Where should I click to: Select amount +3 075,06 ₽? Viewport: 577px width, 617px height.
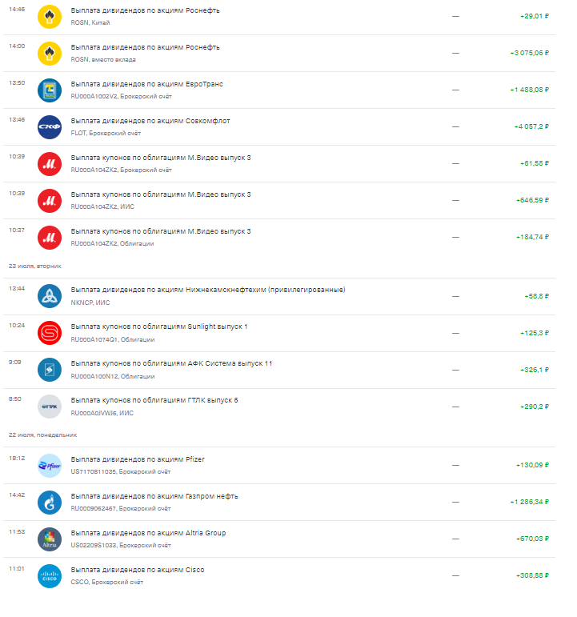[x=529, y=53]
